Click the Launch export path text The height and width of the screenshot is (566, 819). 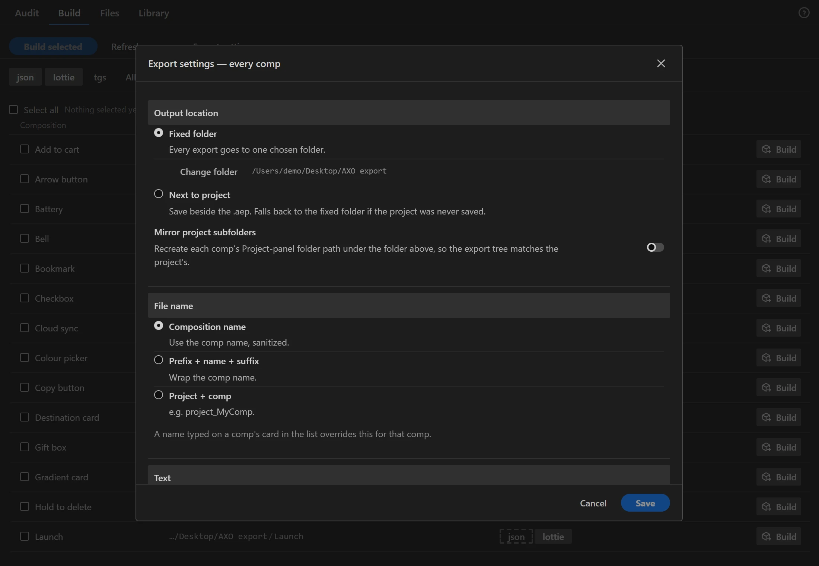[236, 536]
